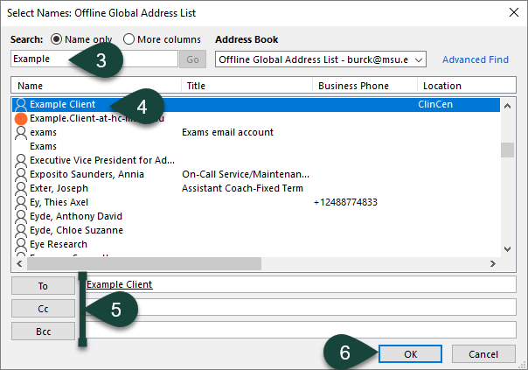Image resolution: width=528 pixels, height=370 pixels.
Task: Click the icon beside Eye Research
Action: point(21,244)
